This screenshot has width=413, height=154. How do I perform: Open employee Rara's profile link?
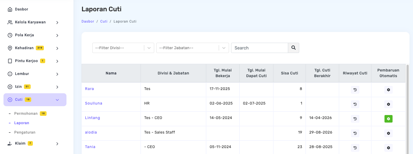89,89
